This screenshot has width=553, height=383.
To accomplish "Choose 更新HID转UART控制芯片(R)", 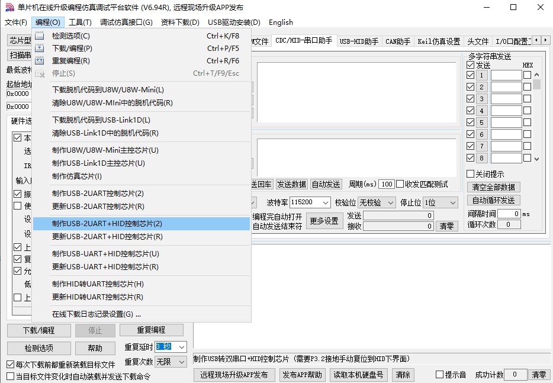I will [142, 297].
